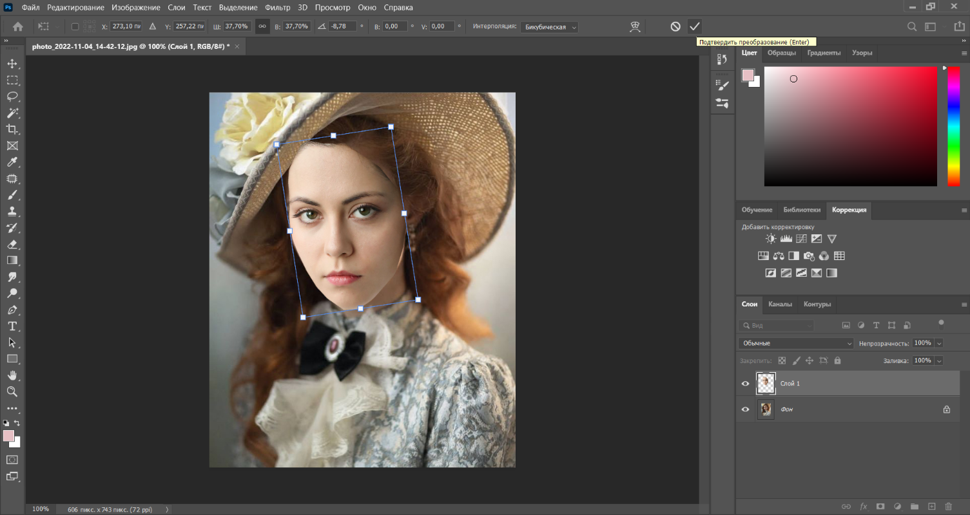Select the Spot Healing Brush tool
This screenshot has height=515, width=970.
[12, 178]
